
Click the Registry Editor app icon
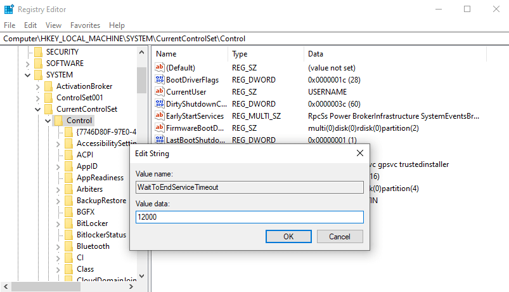tap(9, 9)
